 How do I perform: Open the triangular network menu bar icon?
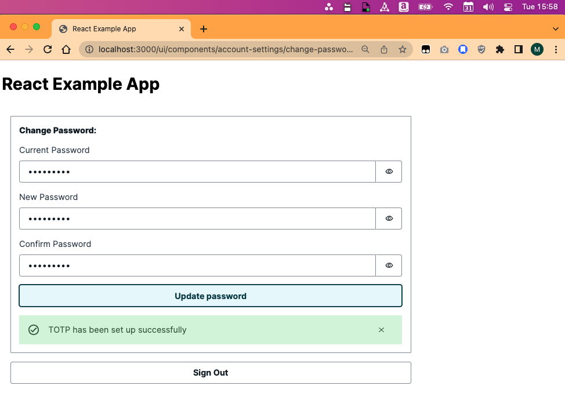(x=385, y=7)
